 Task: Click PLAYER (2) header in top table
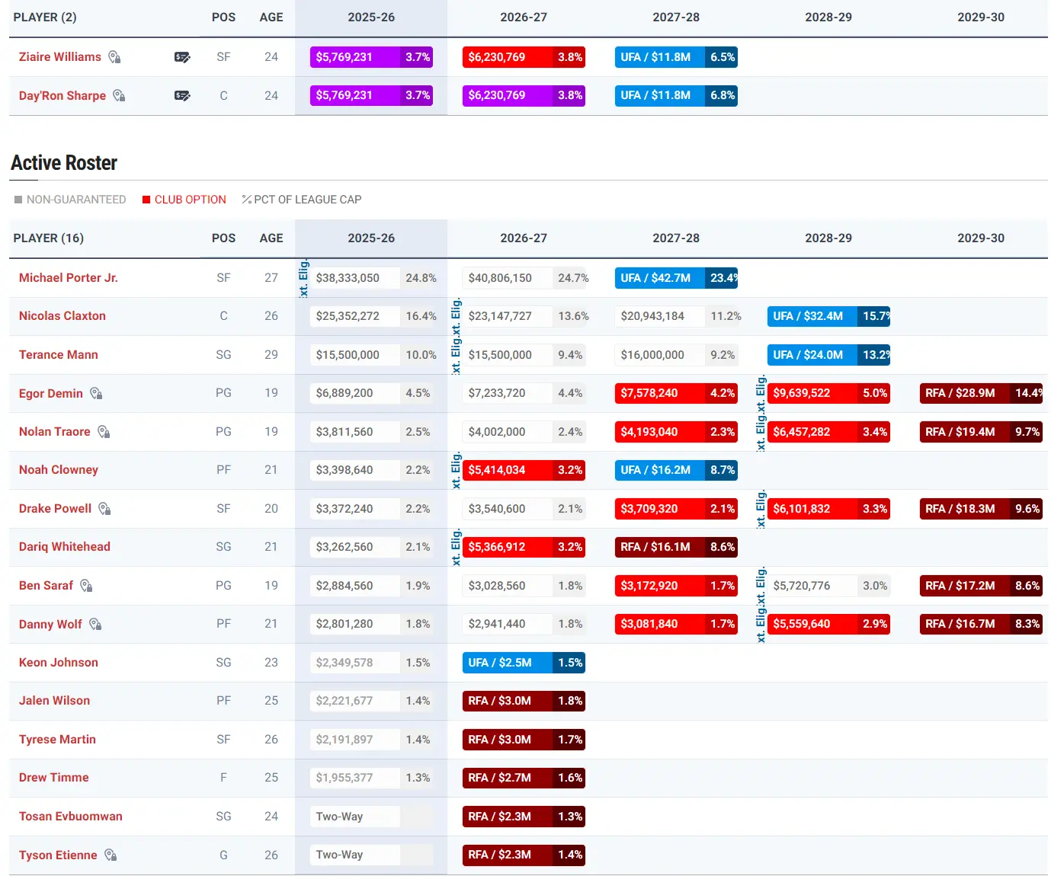45,18
